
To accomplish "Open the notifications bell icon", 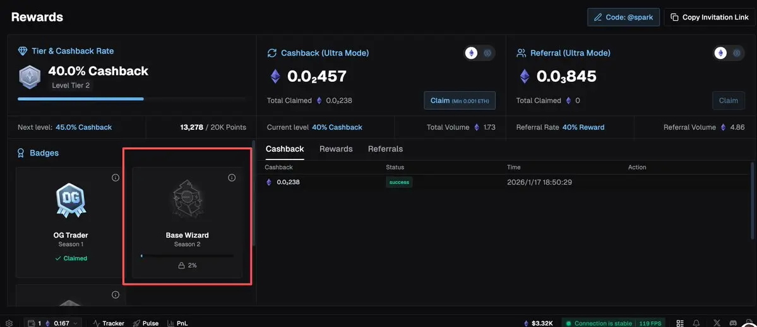I will [696, 323].
